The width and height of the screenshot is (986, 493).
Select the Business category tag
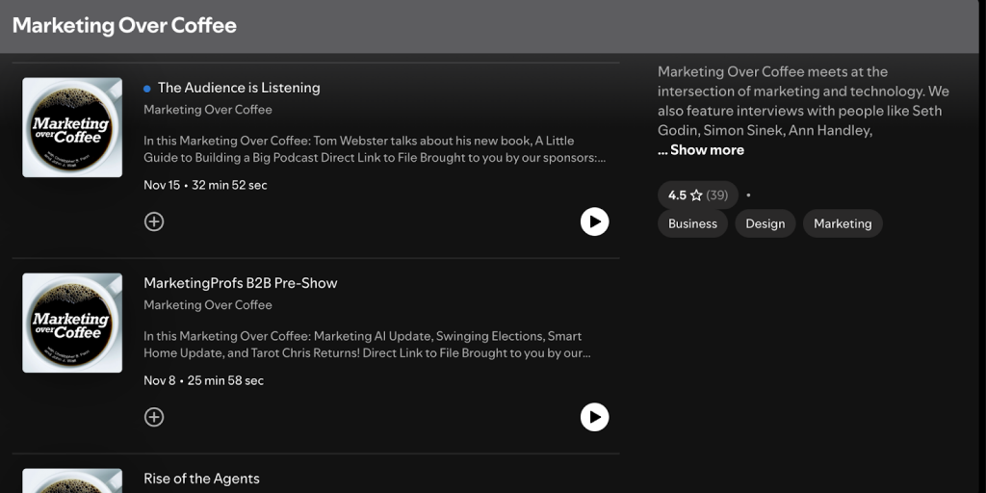[x=692, y=223]
